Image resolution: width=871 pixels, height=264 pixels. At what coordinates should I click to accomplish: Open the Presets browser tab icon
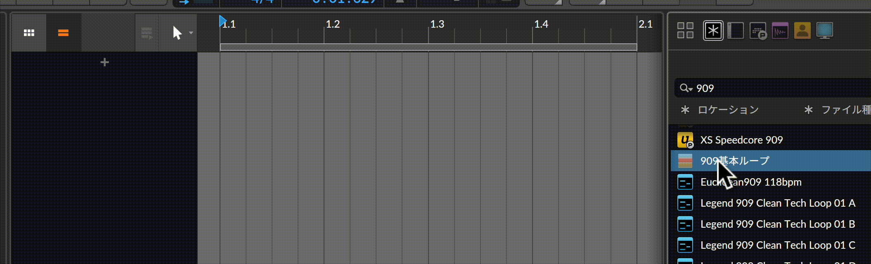pos(758,31)
